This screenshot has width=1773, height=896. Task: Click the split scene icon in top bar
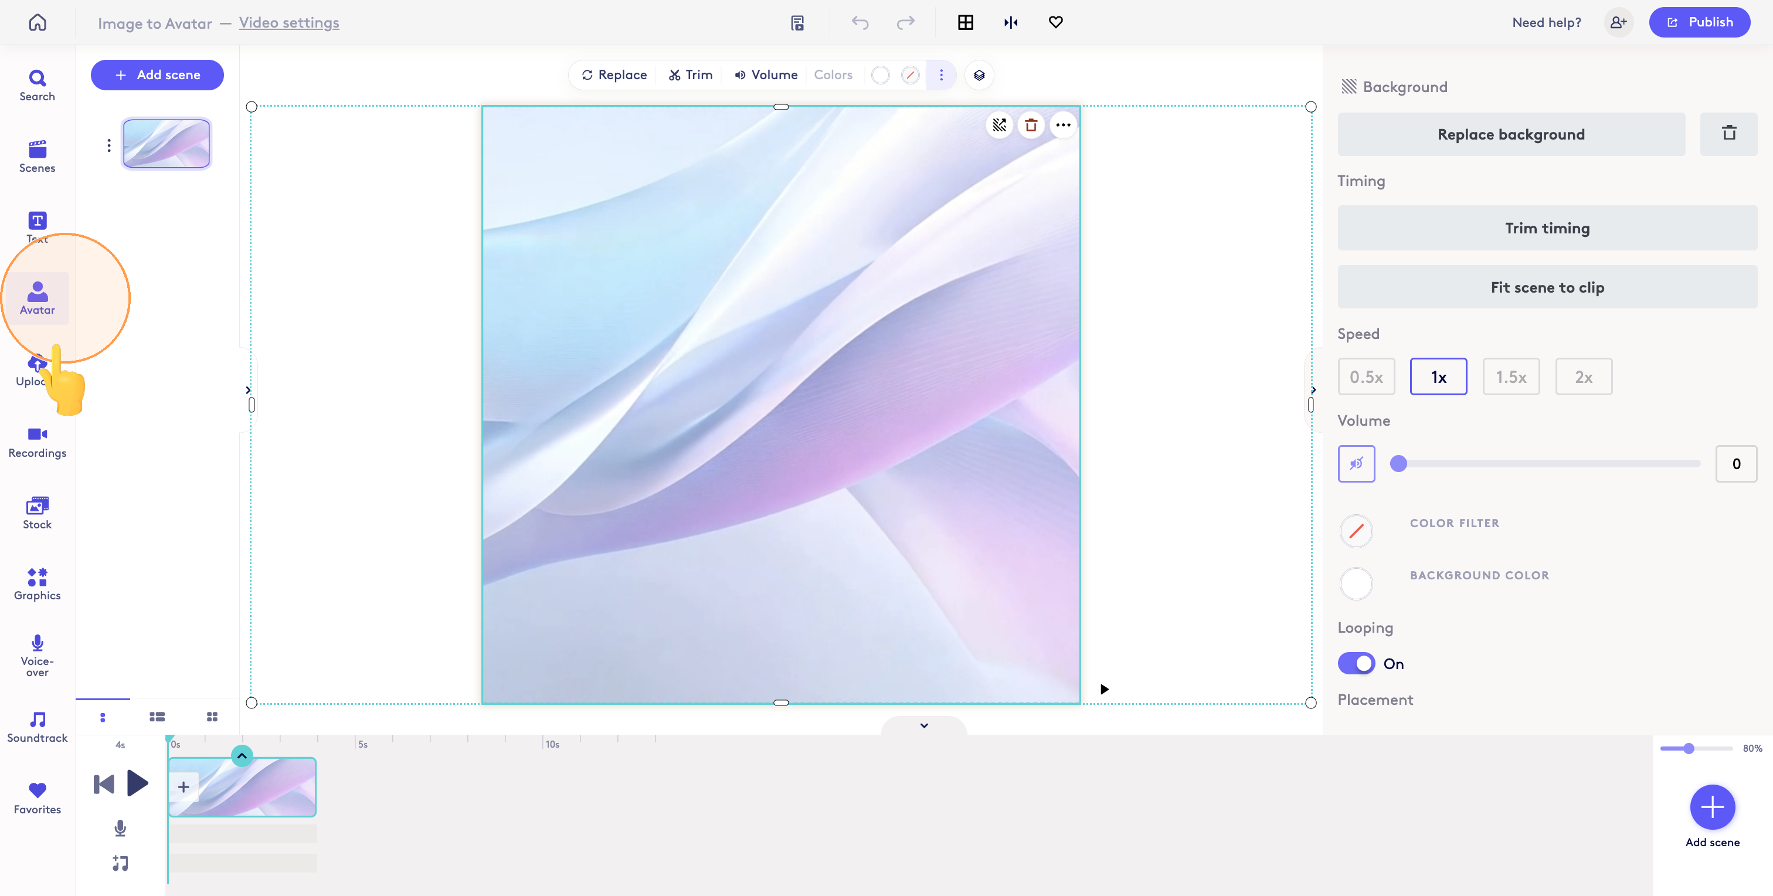pyautogui.click(x=1010, y=23)
